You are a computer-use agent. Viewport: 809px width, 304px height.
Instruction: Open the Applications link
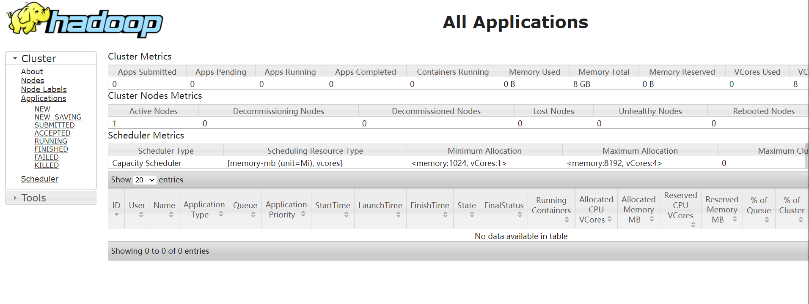pos(44,98)
